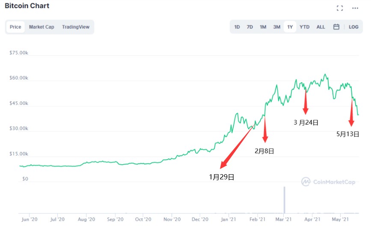This screenshot has width=371, height=226.
Task: Switch to the Price tab
Action: [15, 27]
